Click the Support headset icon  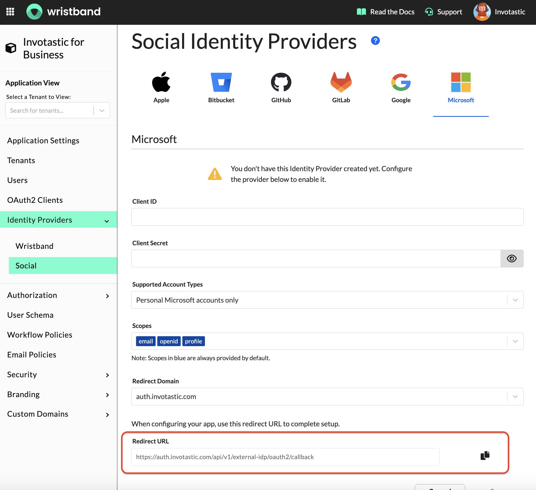click(429, 12)
